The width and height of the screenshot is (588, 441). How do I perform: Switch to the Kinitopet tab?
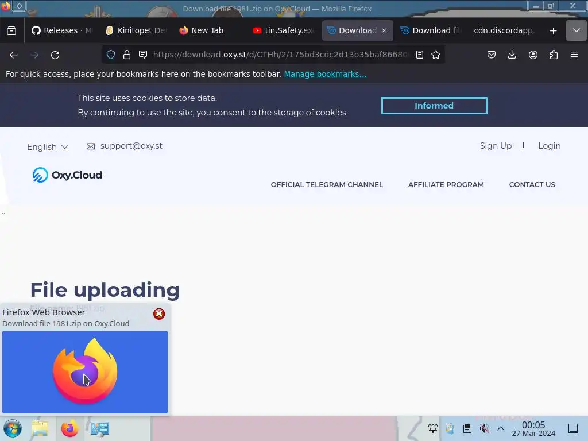[x=136, y=30]
